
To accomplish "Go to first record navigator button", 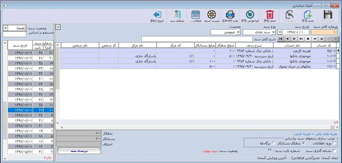I will [x=281, y=39].
